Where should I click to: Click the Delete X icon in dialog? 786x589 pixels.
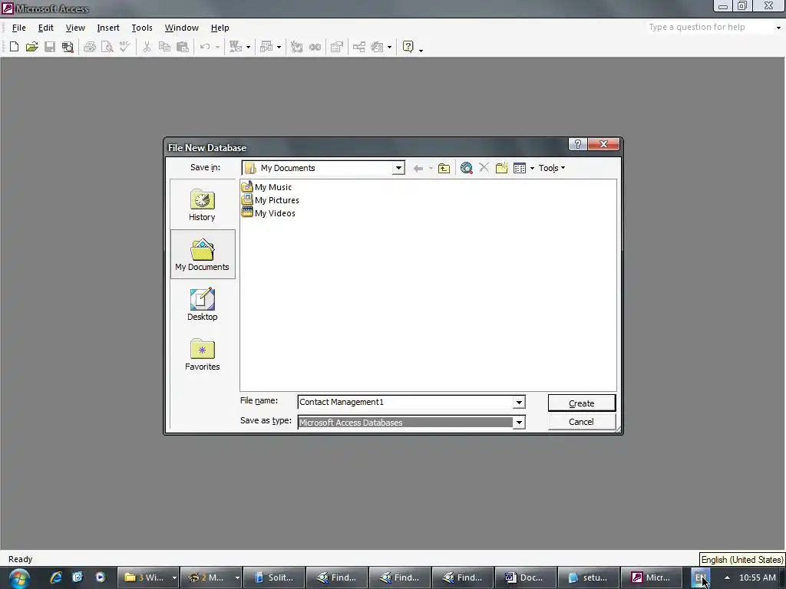[x=484, y=168]
